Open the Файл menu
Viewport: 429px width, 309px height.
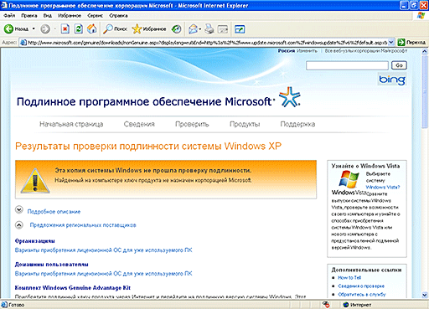click(9, 16)
